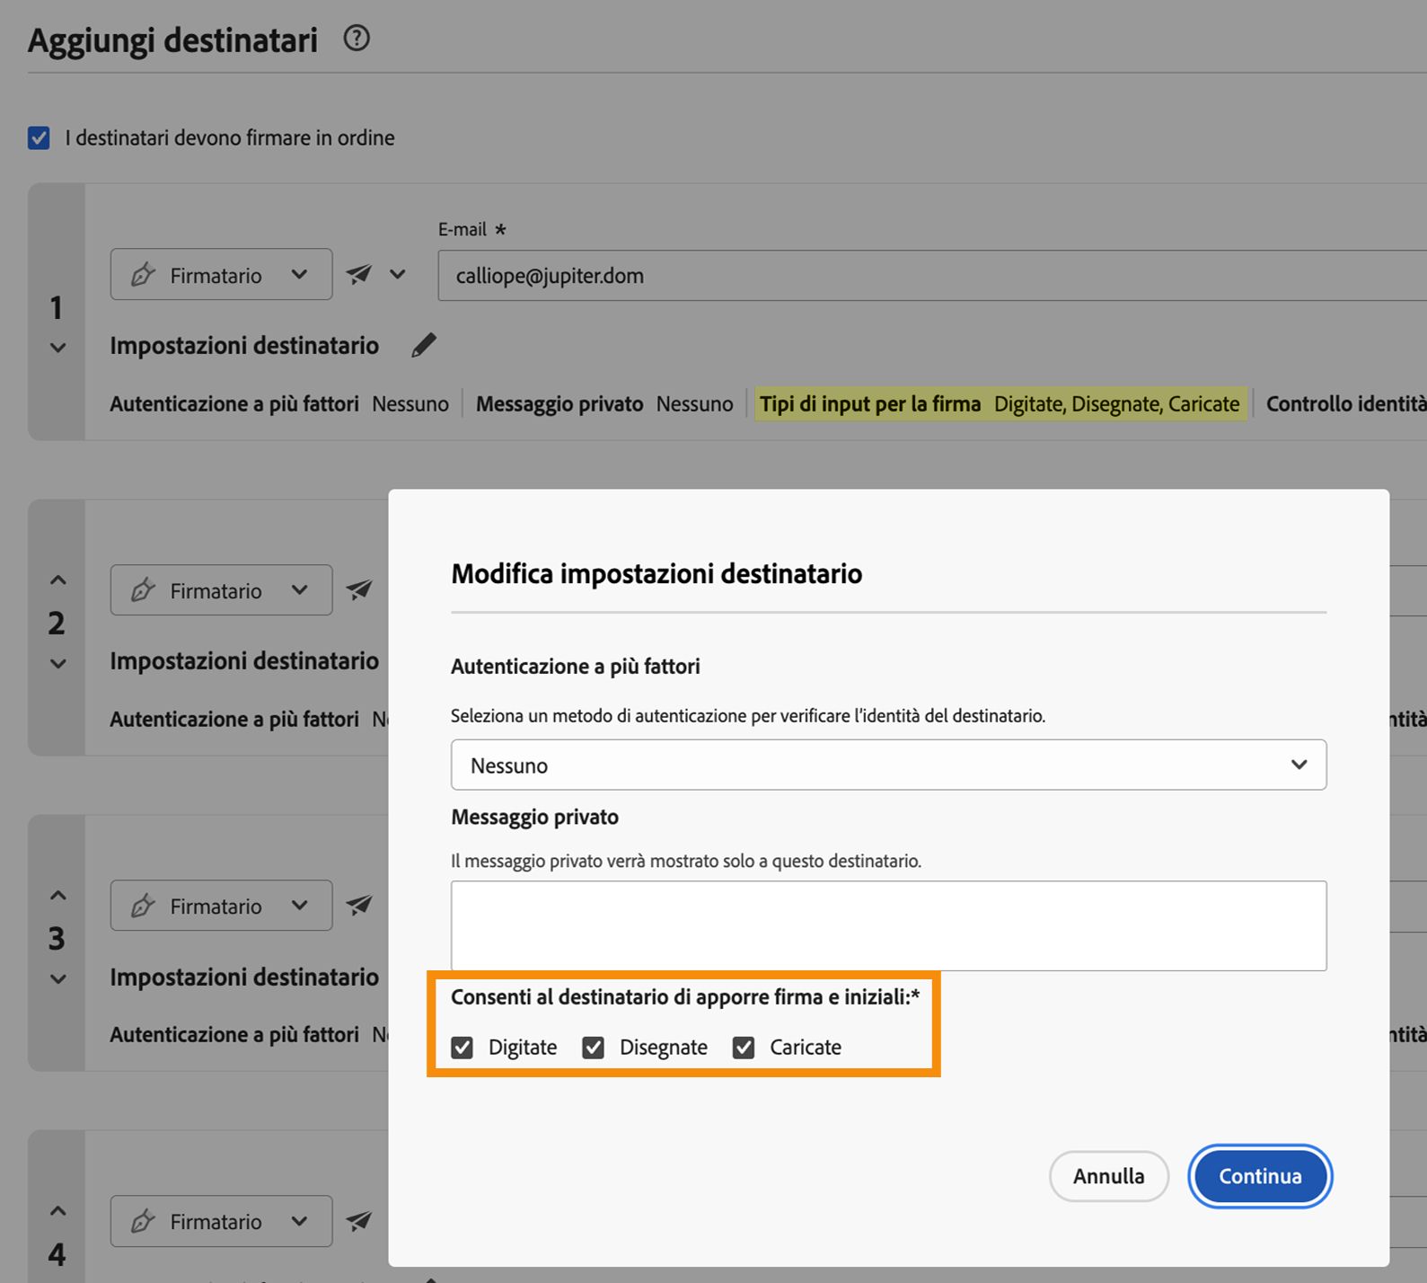Click the Annulla button
The width and height of the screenshot is (1427, 1283).
click(1109, 1176)
